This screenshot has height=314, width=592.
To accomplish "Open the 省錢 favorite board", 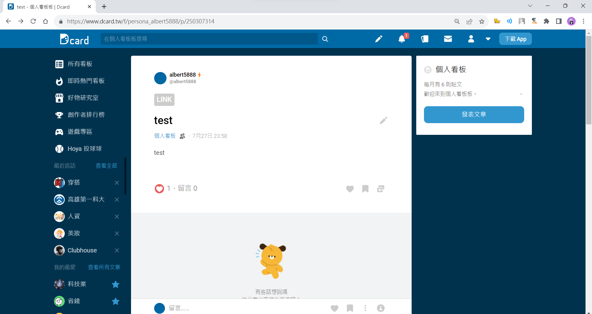I will (x=67, y=301).
